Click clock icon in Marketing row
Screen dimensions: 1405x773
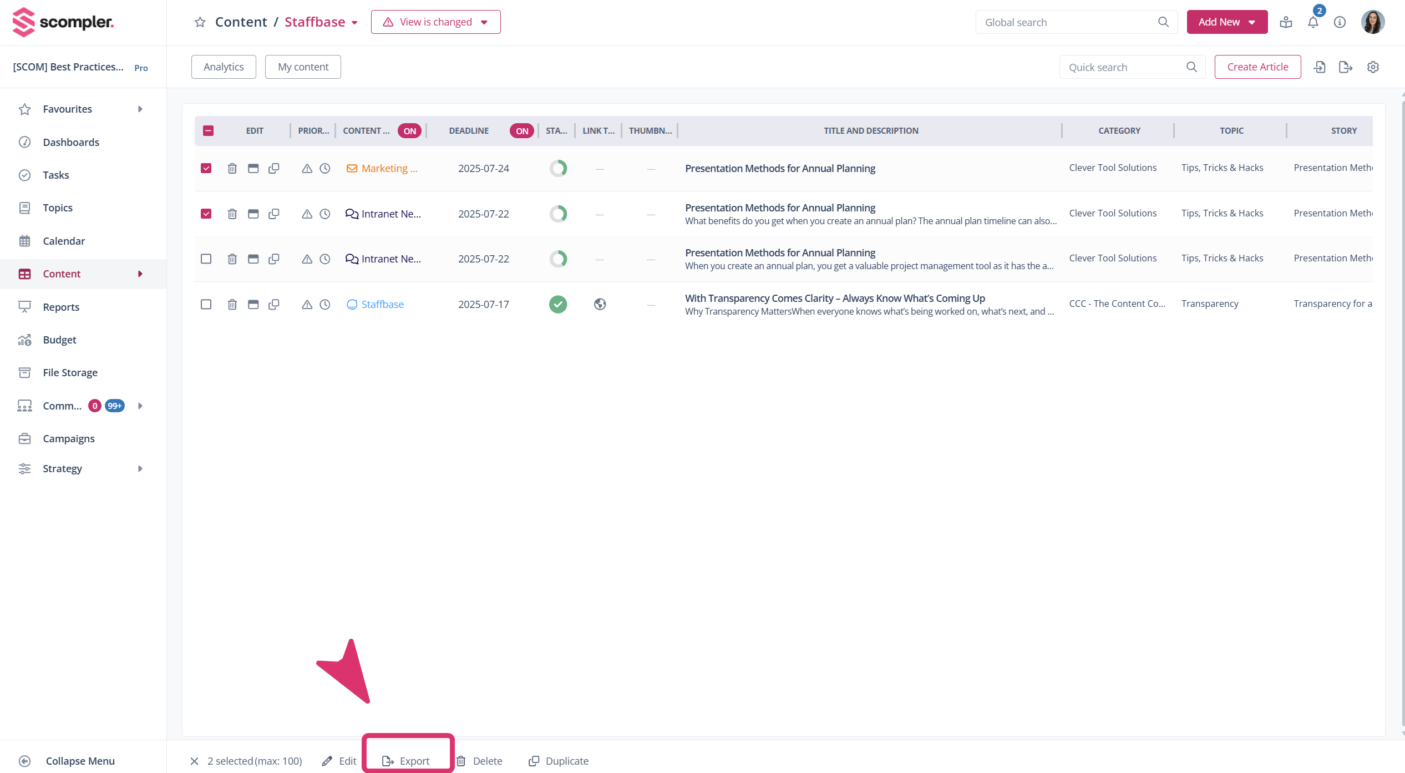point(325,168)
